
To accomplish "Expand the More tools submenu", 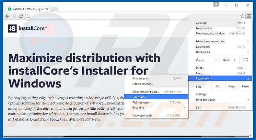I will point(220,78).
